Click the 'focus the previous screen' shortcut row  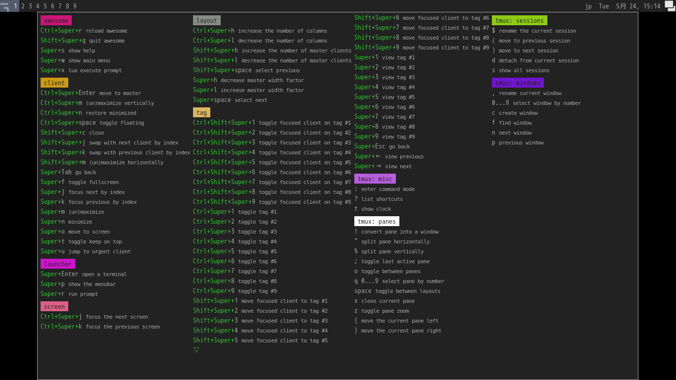tap(100, 327)
